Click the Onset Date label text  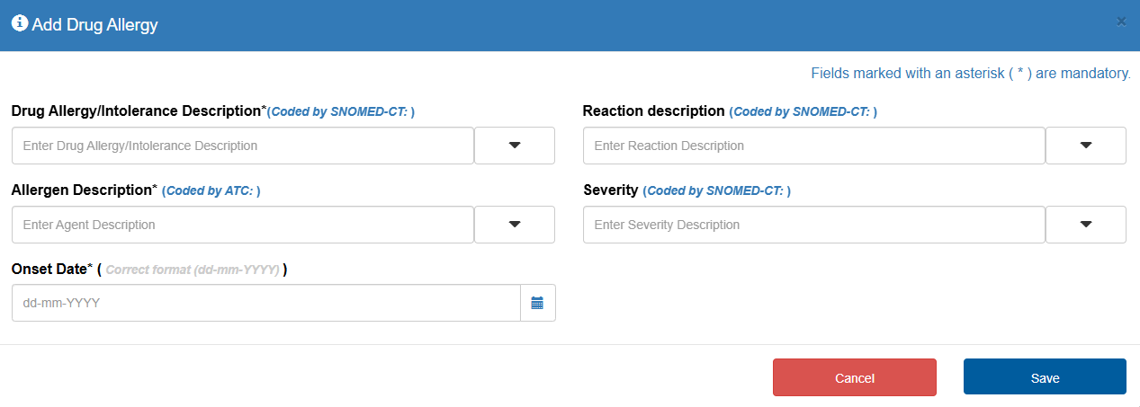click(49, 269)
